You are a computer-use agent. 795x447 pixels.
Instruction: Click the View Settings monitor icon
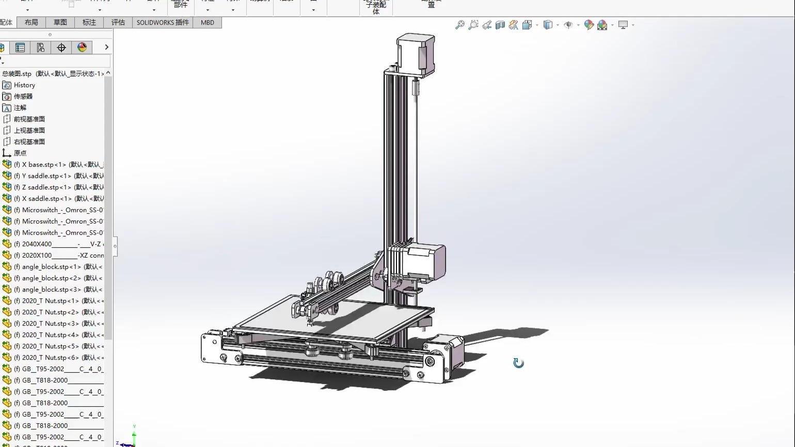(x=623, y=25)
